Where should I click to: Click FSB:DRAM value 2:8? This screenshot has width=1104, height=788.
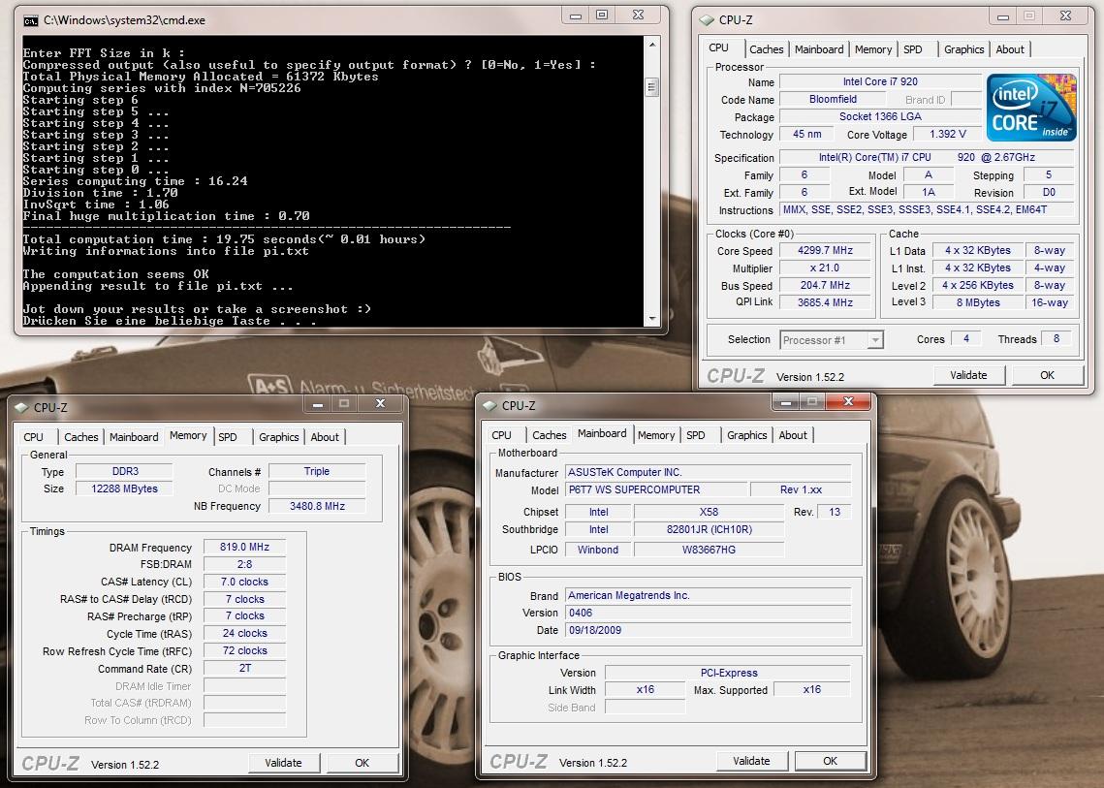pos(244,564)
